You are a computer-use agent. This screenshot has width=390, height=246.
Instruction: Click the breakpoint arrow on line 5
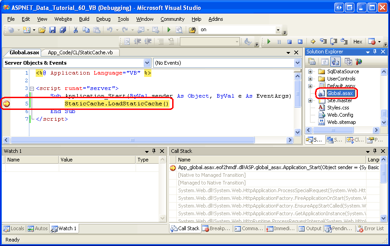click(6, 104)
